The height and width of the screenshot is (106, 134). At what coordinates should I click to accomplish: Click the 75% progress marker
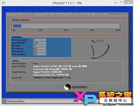(91, 30)
